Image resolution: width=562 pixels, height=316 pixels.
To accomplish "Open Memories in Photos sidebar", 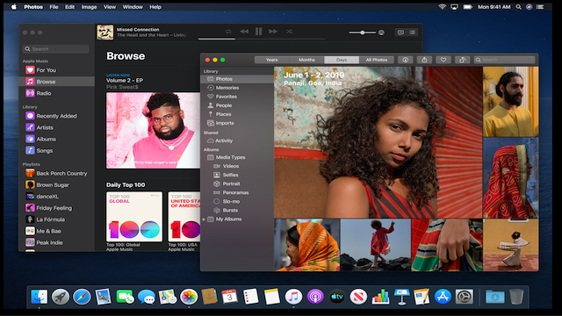I will pos(237,88).
